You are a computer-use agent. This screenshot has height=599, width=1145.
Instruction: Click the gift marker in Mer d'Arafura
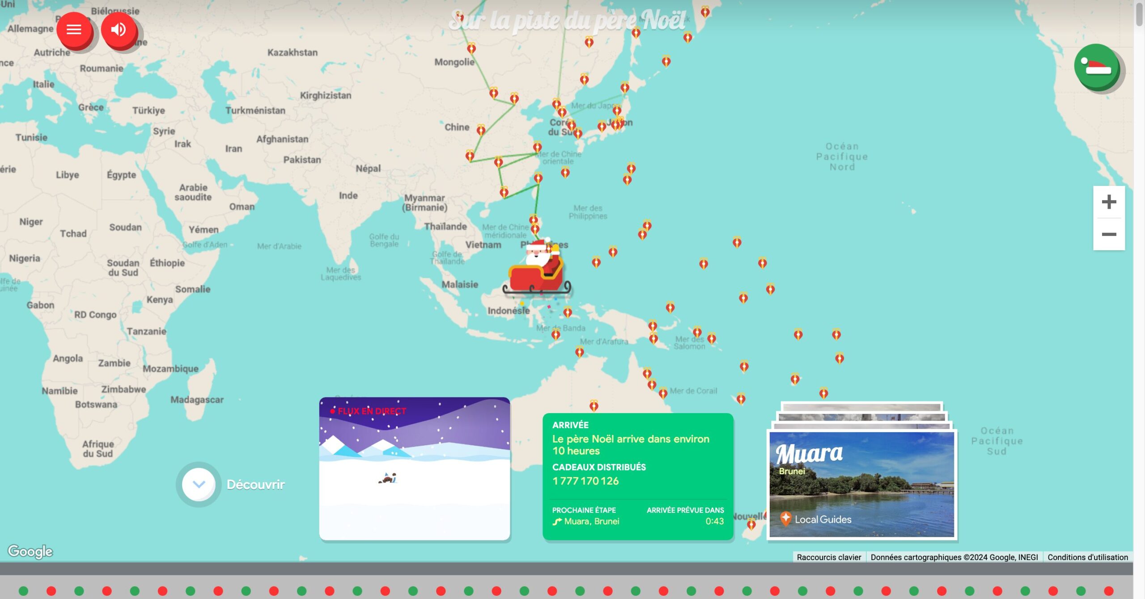click(x=580, y=352)
